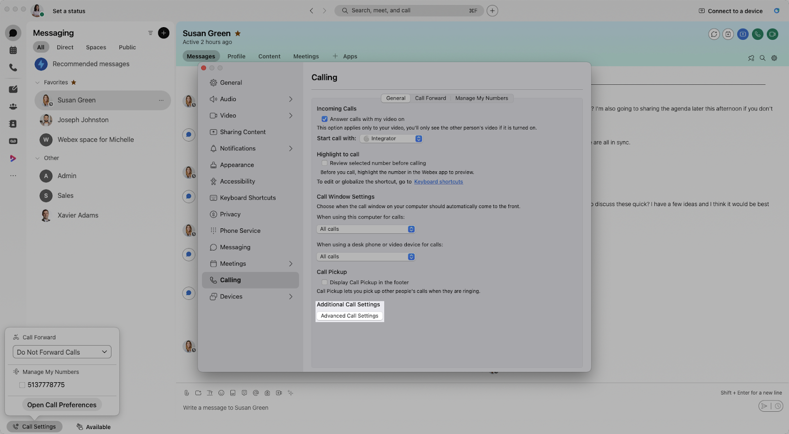Screen dimensions: 789x434
Task: Go back using the left navigation arrow
Action: tap(311, 10)
